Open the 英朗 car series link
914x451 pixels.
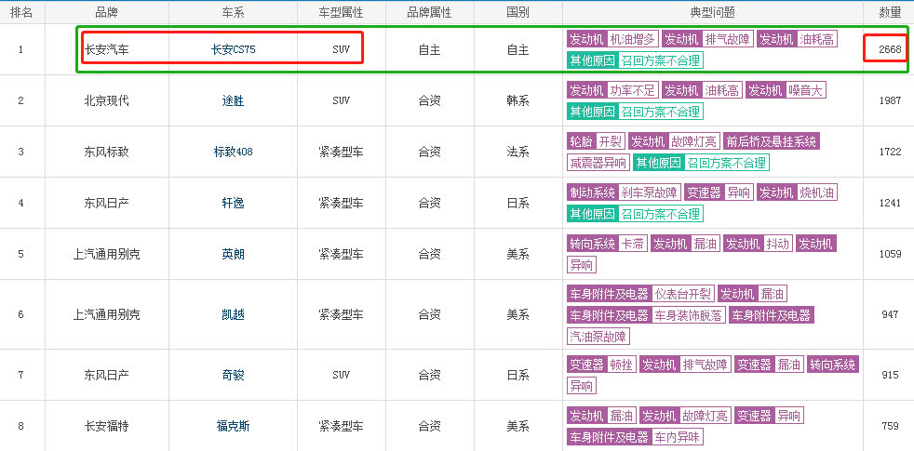(234, 254)
